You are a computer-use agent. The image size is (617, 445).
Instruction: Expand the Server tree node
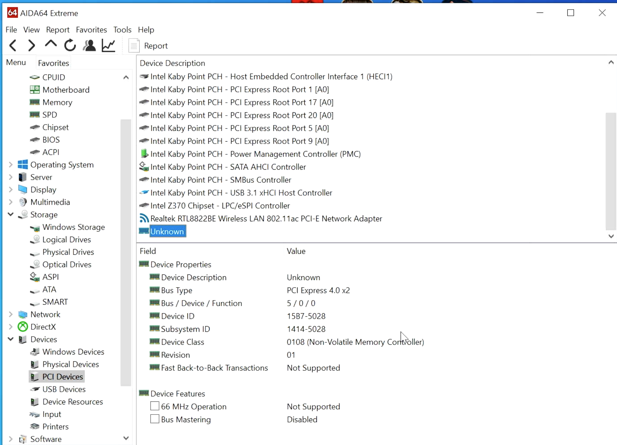(11, 177)
